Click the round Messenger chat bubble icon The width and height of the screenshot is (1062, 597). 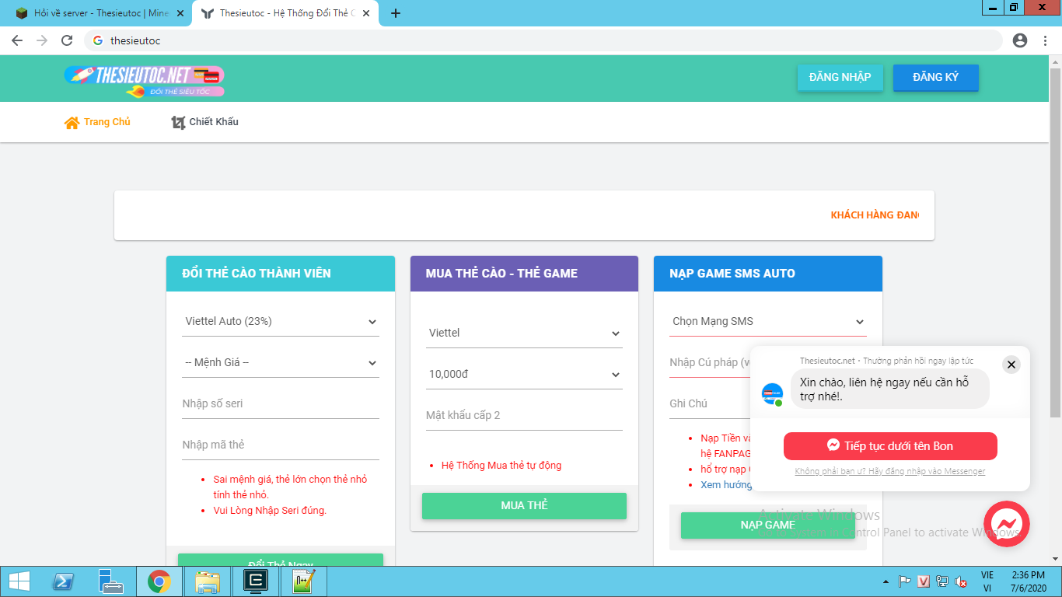(x=1007, y=524)
